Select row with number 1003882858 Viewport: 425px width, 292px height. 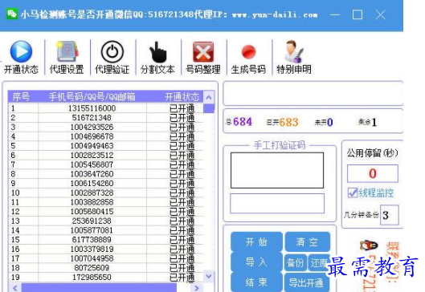point(106,202)
